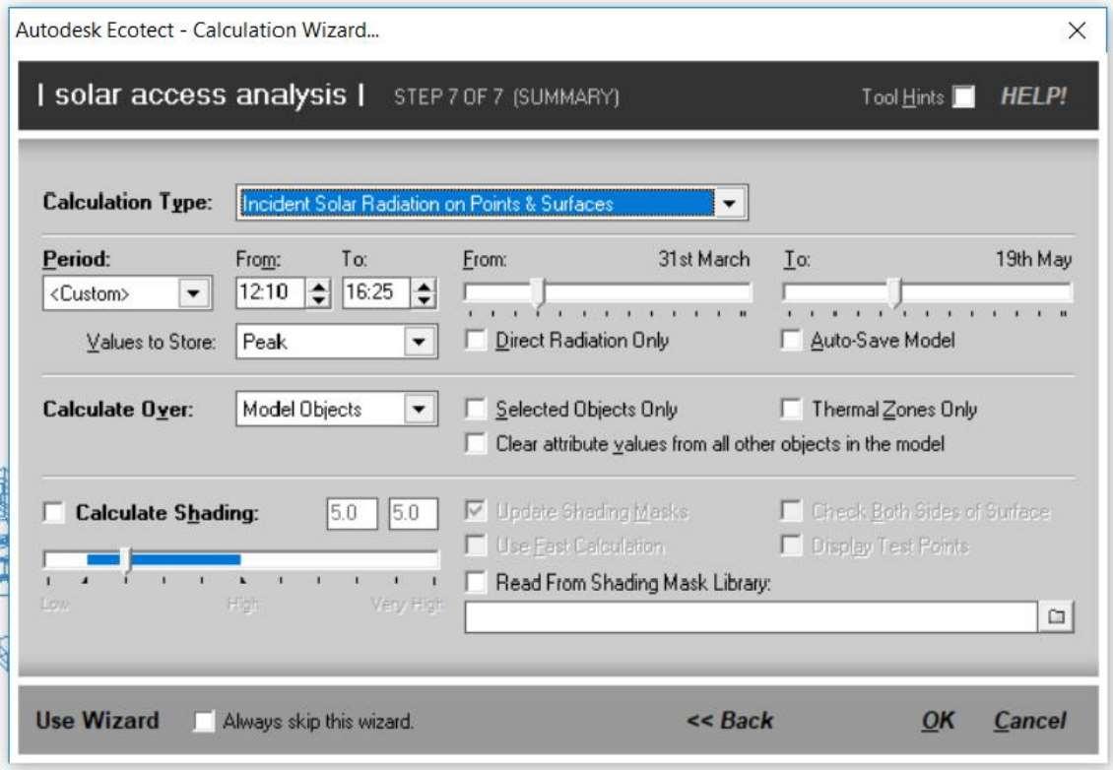Toggle the Tool Hints checkbox
This screenshot has width=1113, height=770.
(x=963, y=96)
